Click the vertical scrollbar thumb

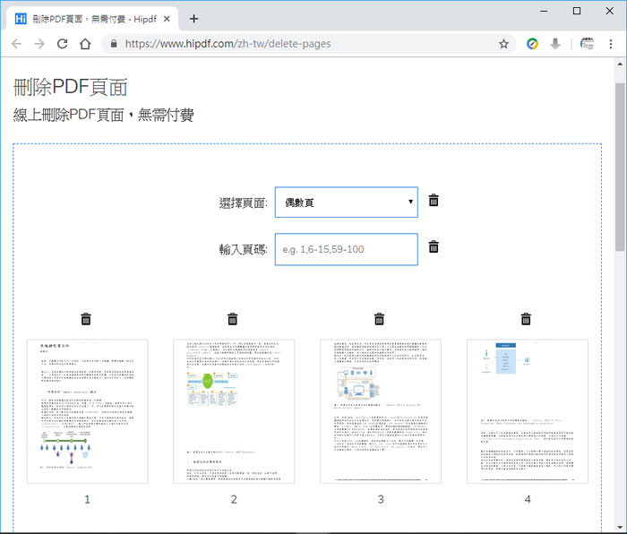point(620,168)
